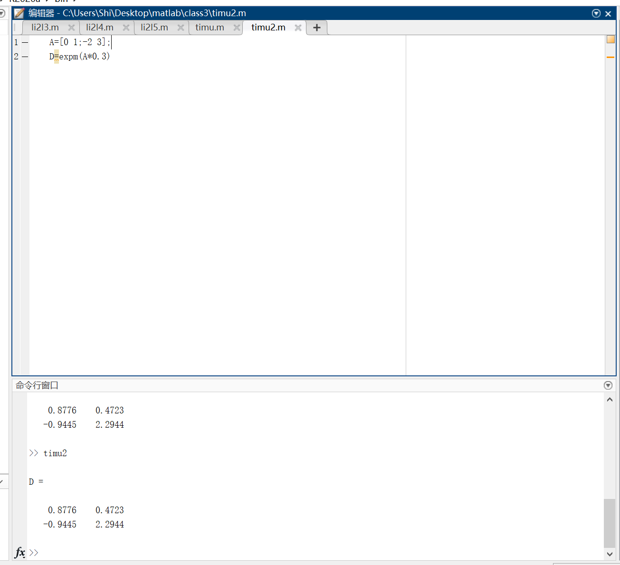Screen dimensions: 620x565
Task: Click the orange code analyzer status indicator
Action: click(610, 39)
